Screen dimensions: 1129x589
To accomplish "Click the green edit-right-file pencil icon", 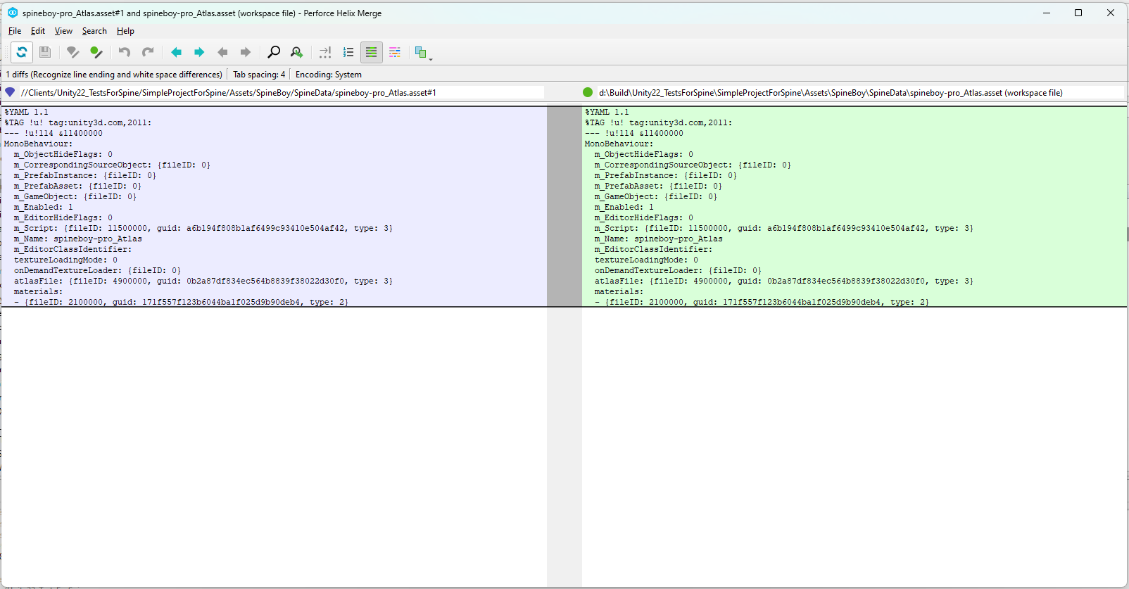I will [96, 52].
